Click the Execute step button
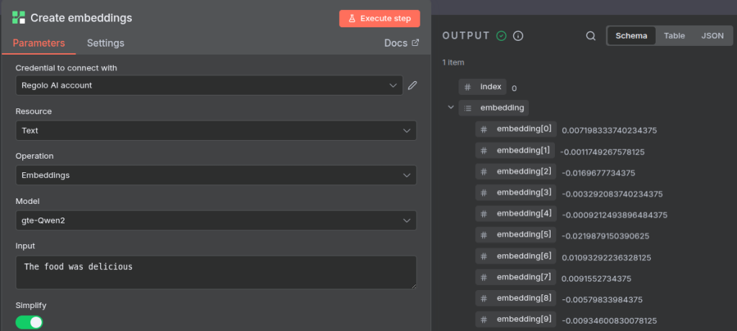The width and height of the screenshot is (737, 331). 379,19
